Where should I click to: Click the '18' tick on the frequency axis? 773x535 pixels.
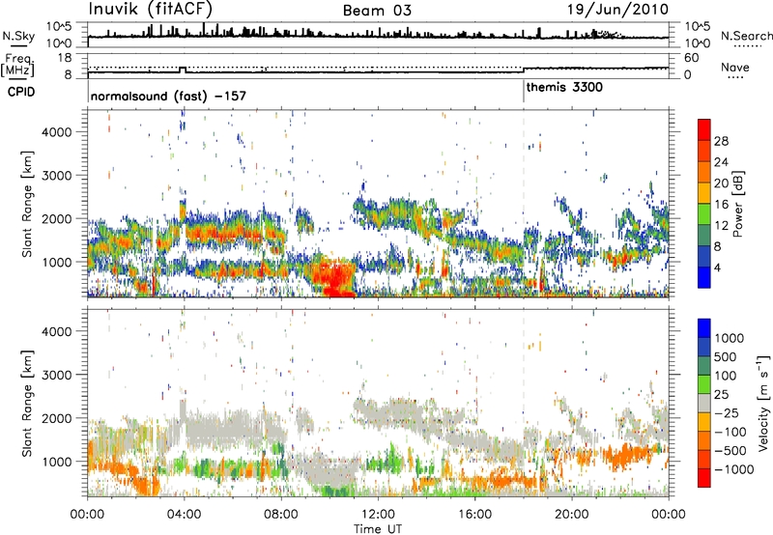coord(65,58)
